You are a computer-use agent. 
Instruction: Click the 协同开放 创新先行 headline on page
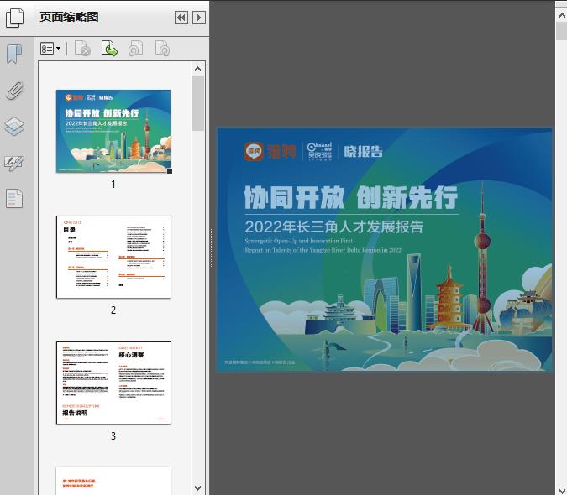(x=351, y=197)
